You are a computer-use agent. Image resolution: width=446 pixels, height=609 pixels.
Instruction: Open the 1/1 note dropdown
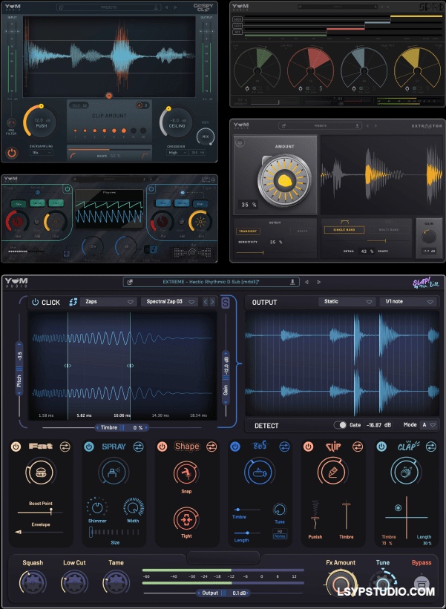[409, 302]
